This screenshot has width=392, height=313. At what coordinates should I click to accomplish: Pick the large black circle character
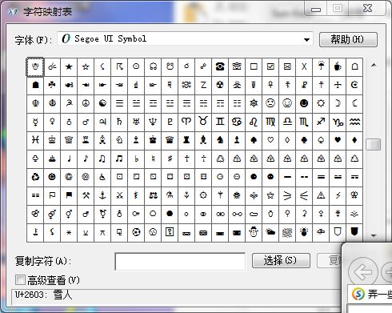(170, 214)
